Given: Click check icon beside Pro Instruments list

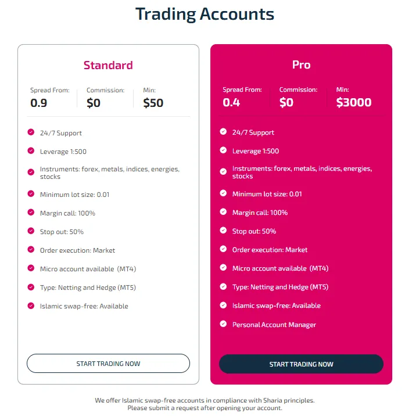Looking at the screenshot, I should click(223, 171).
